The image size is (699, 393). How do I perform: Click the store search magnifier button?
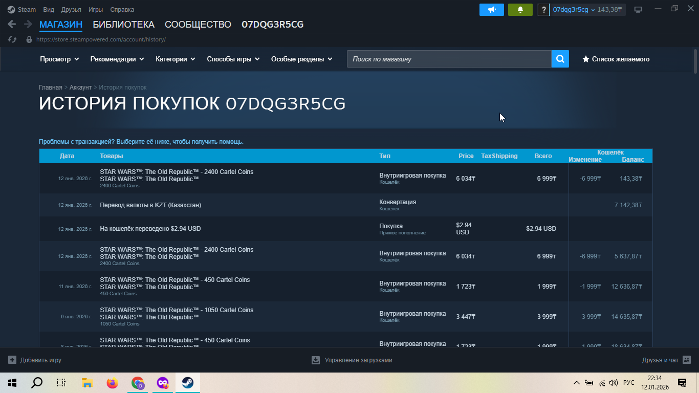click(560, 59)
